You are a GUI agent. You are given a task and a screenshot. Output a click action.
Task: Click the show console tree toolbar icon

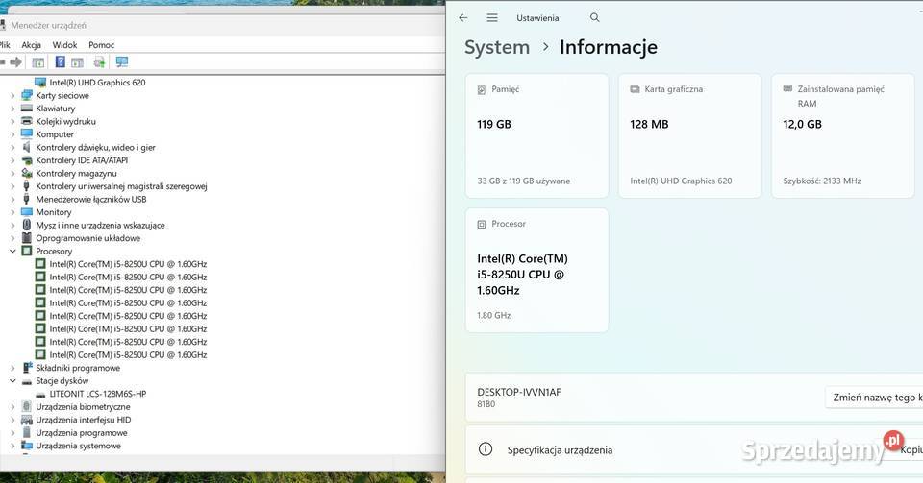38,61
